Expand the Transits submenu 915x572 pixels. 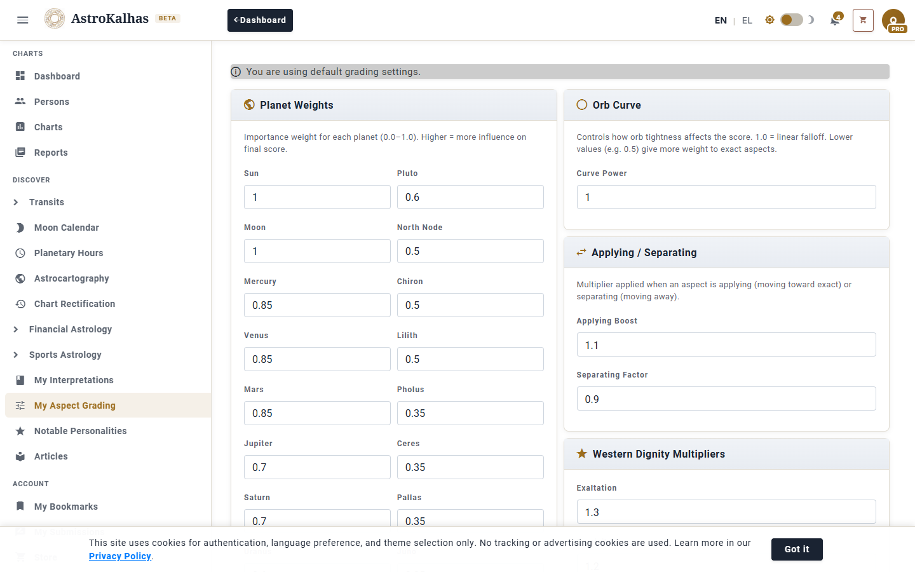click(16, 202)
